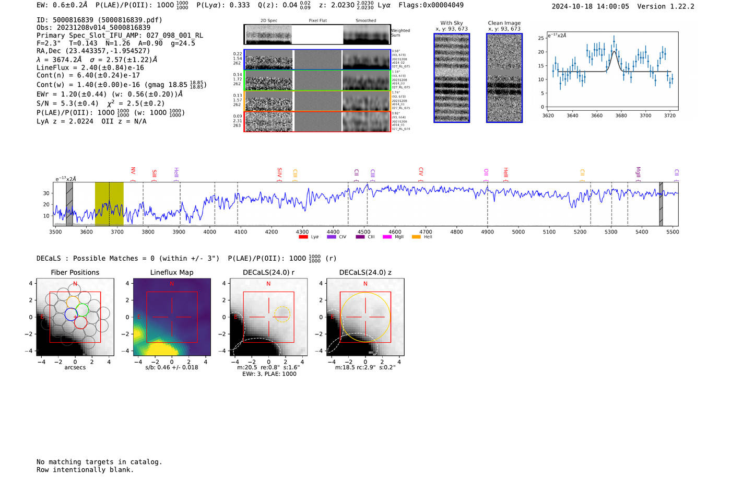Click the small dashed orange circle in DECaLS r
Image resolution: width=731 pixels, height=498 pixels.
pos(282,314)
